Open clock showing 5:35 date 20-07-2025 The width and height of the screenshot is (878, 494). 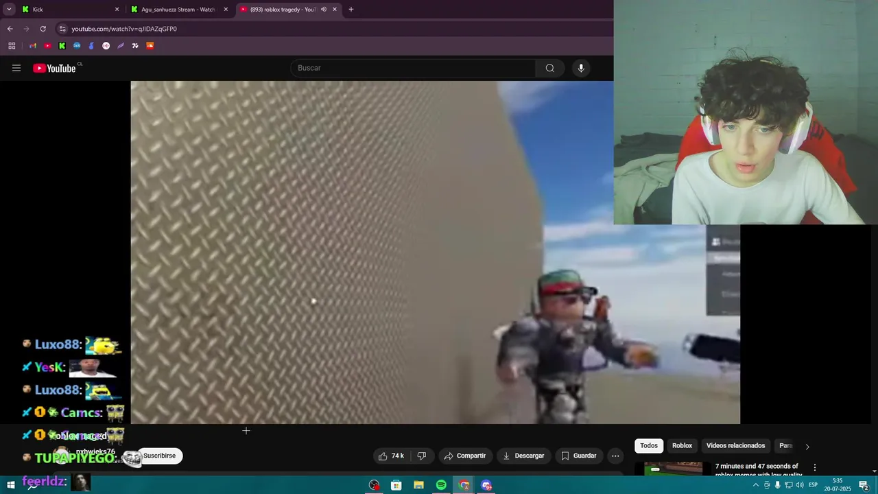838,485
